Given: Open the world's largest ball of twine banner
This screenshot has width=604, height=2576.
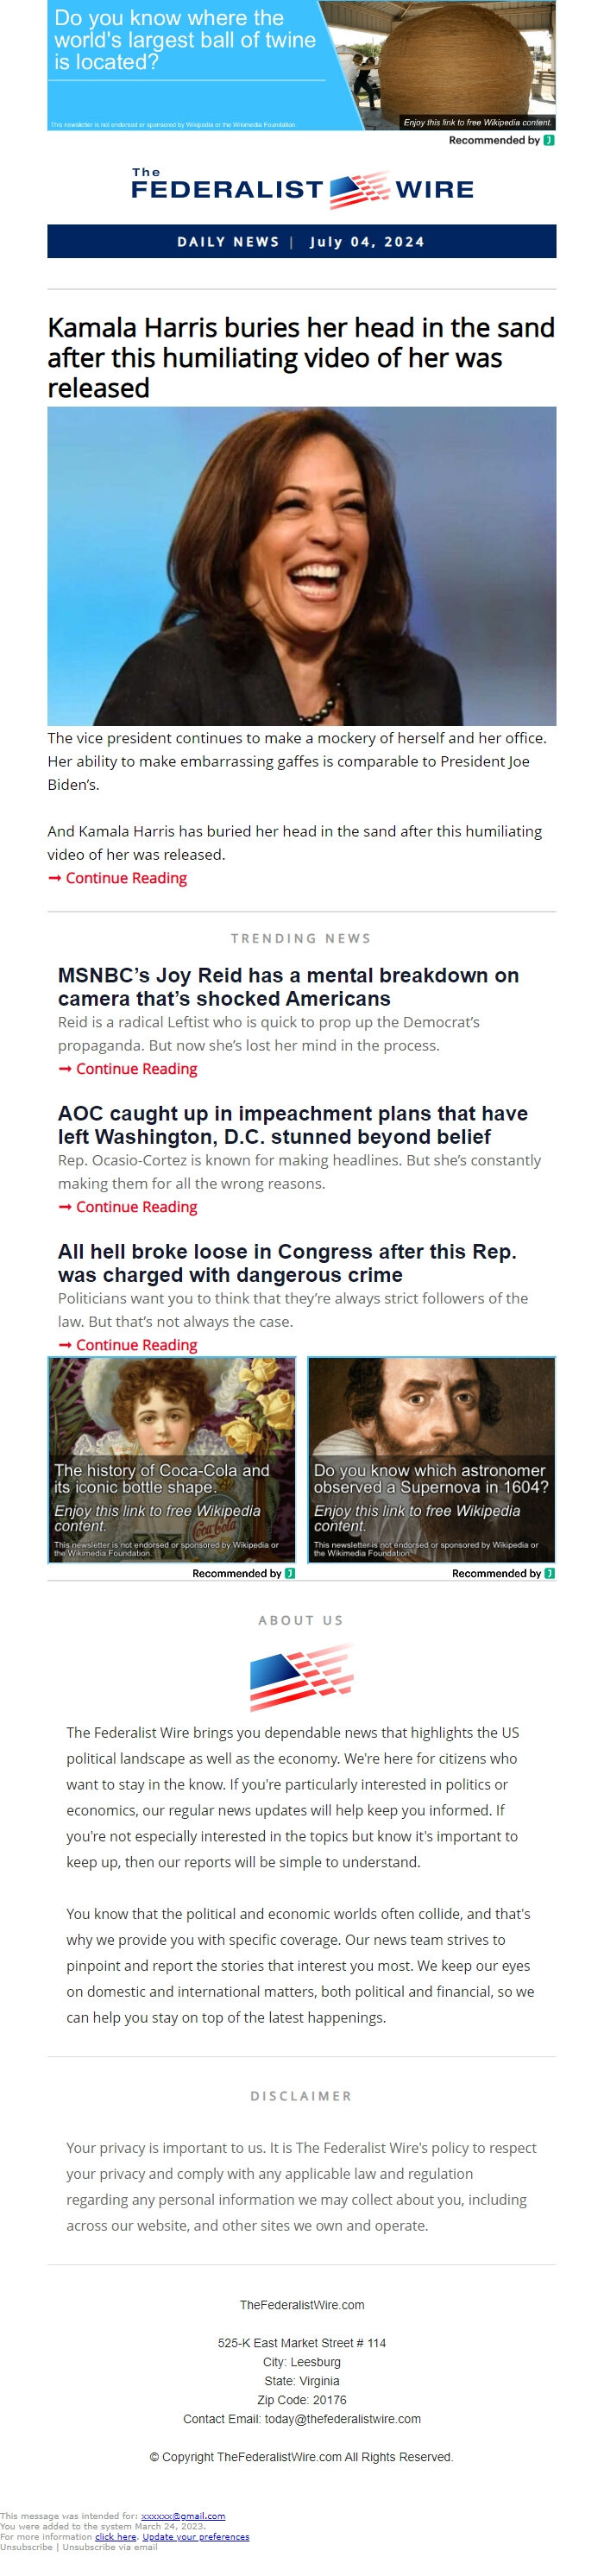Looking at the screenshot, I should [302, 65].
